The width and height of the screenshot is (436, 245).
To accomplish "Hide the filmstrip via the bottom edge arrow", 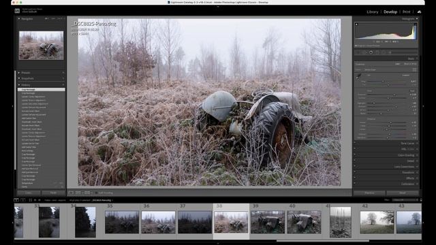I will tap(218, 244).
